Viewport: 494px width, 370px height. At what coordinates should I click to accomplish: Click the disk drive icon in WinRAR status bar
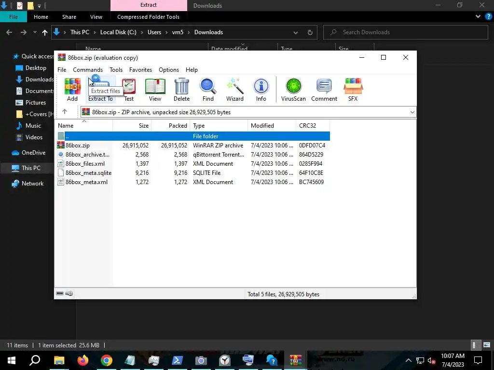pos(60,293)
